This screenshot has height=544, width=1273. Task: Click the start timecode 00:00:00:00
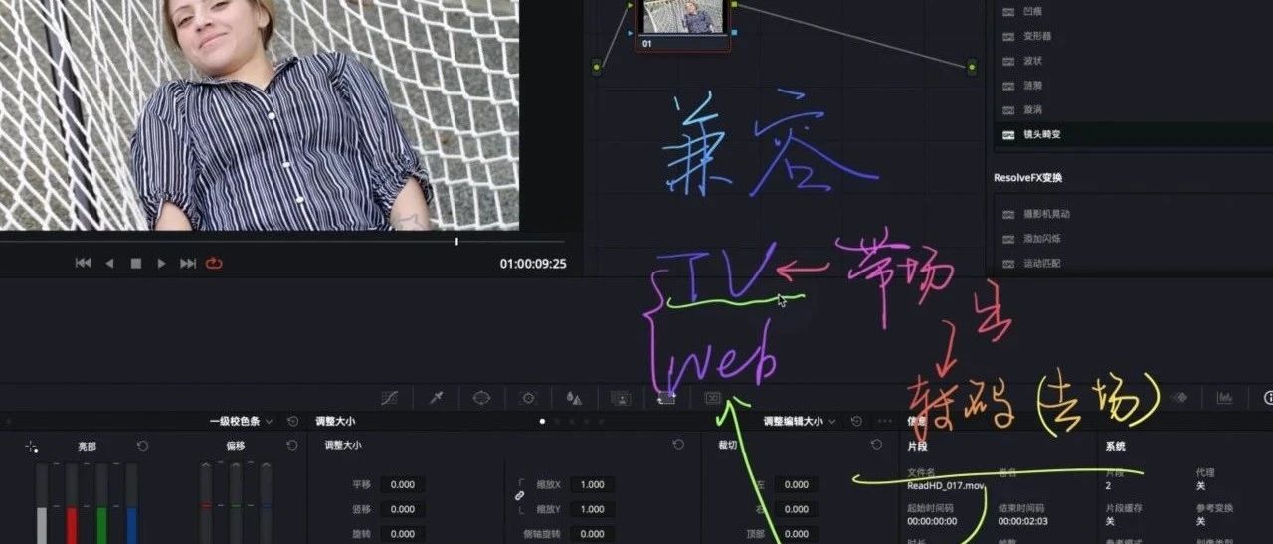[933, 521]
